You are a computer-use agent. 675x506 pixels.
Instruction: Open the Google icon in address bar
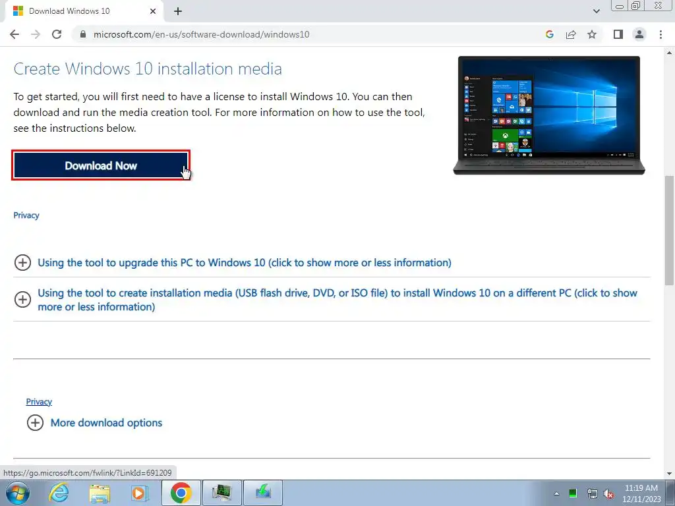point(549,34)
